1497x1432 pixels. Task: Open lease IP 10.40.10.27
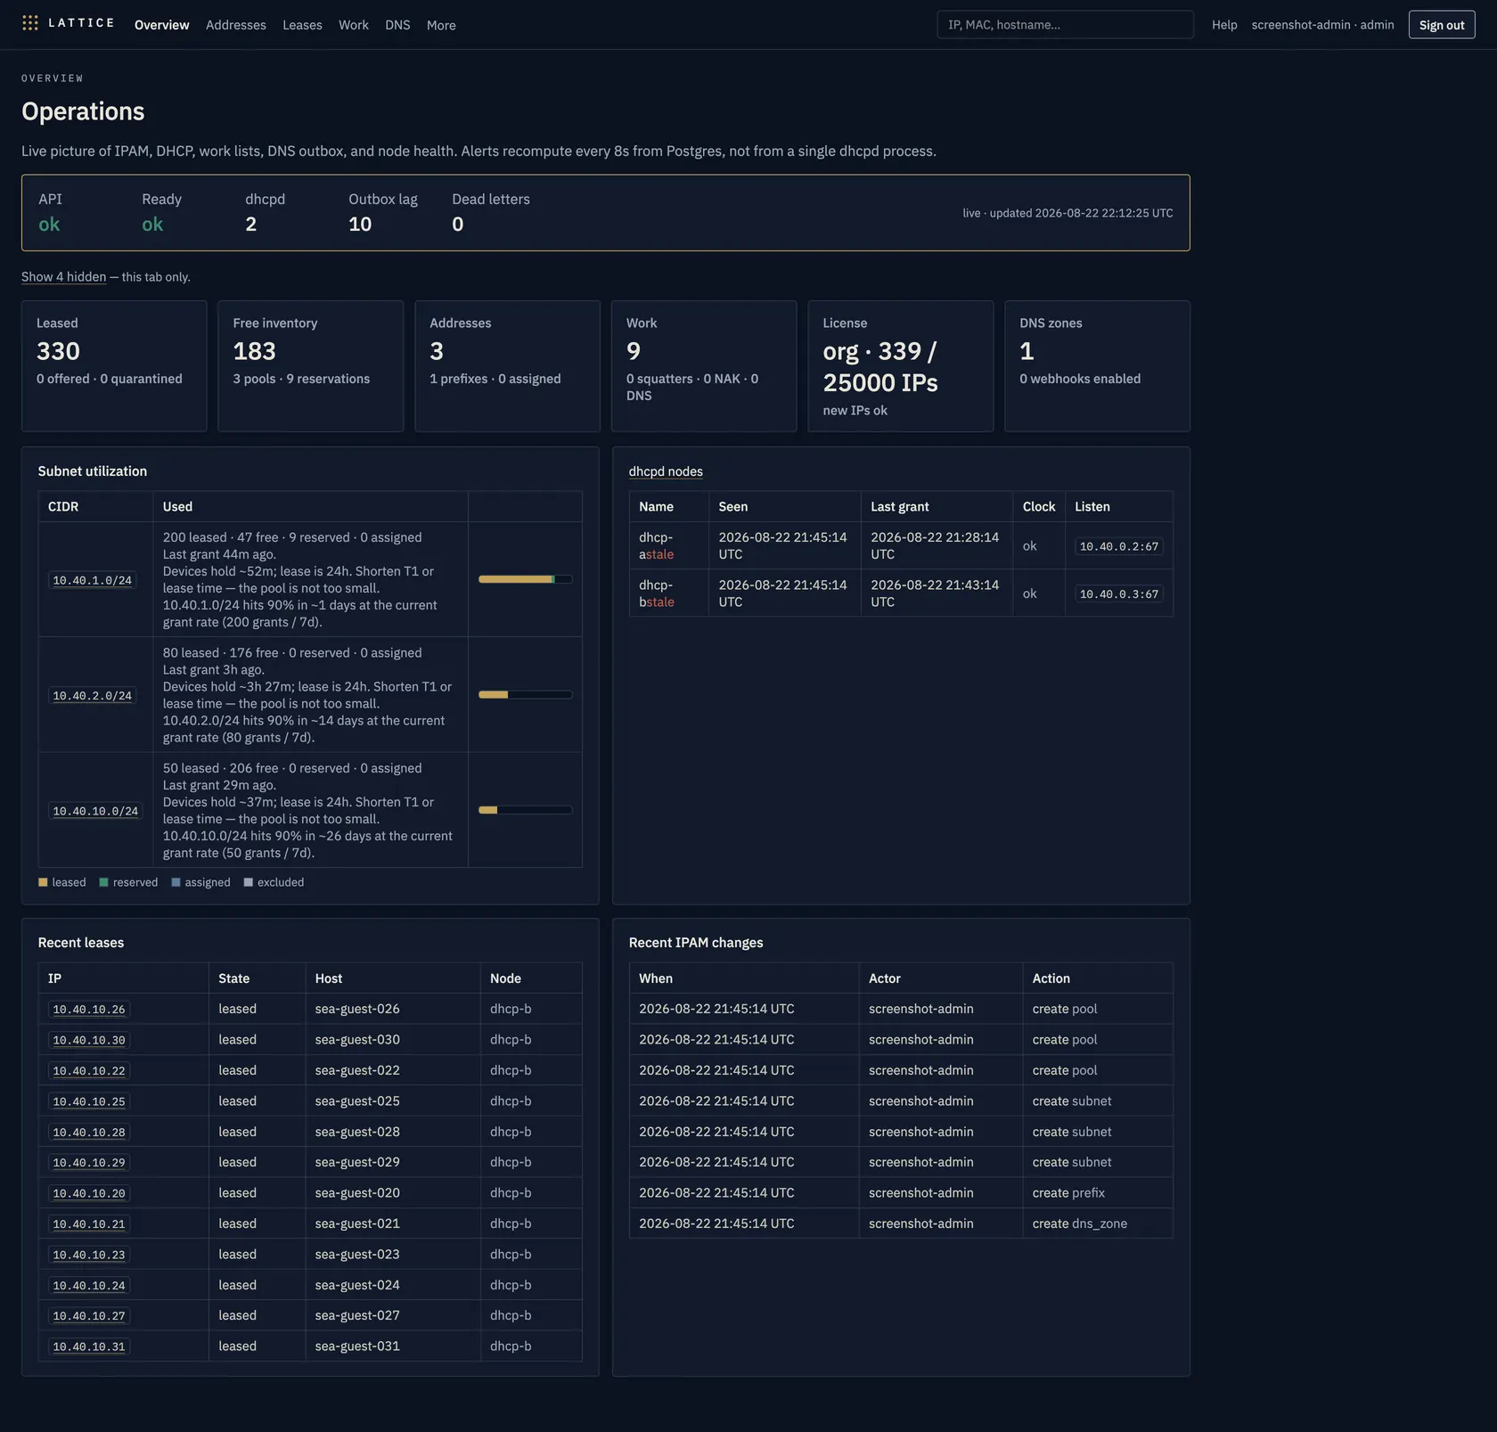point(89,1316)
